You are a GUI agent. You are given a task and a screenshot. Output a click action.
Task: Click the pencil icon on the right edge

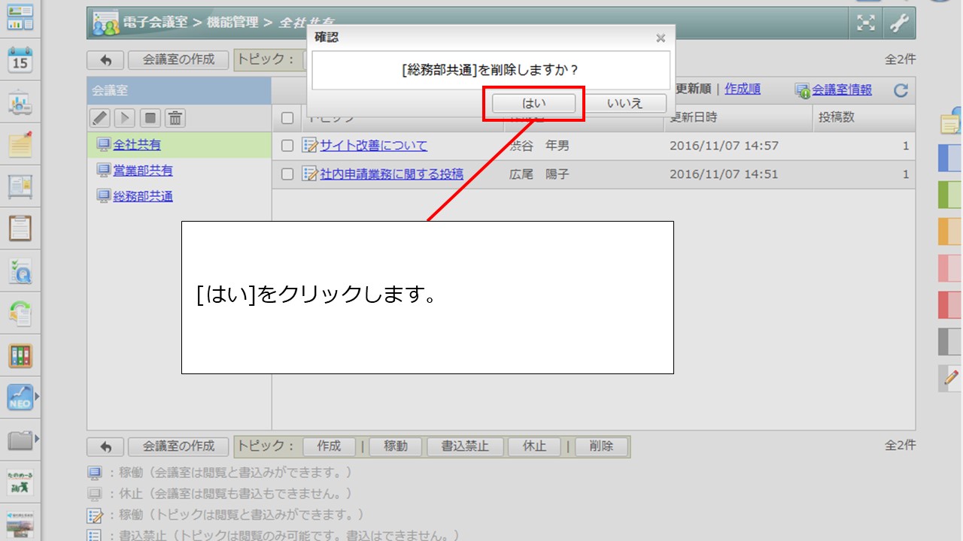[x=952, y=377]
